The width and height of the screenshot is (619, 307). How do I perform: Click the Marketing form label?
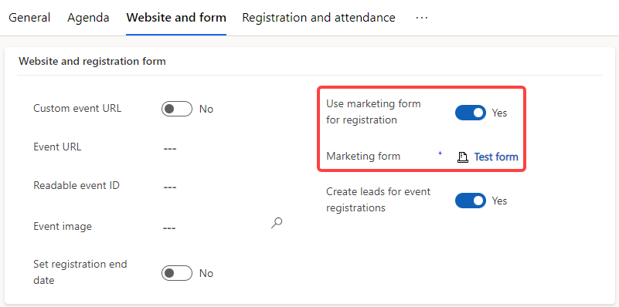[x=363, y=156]
